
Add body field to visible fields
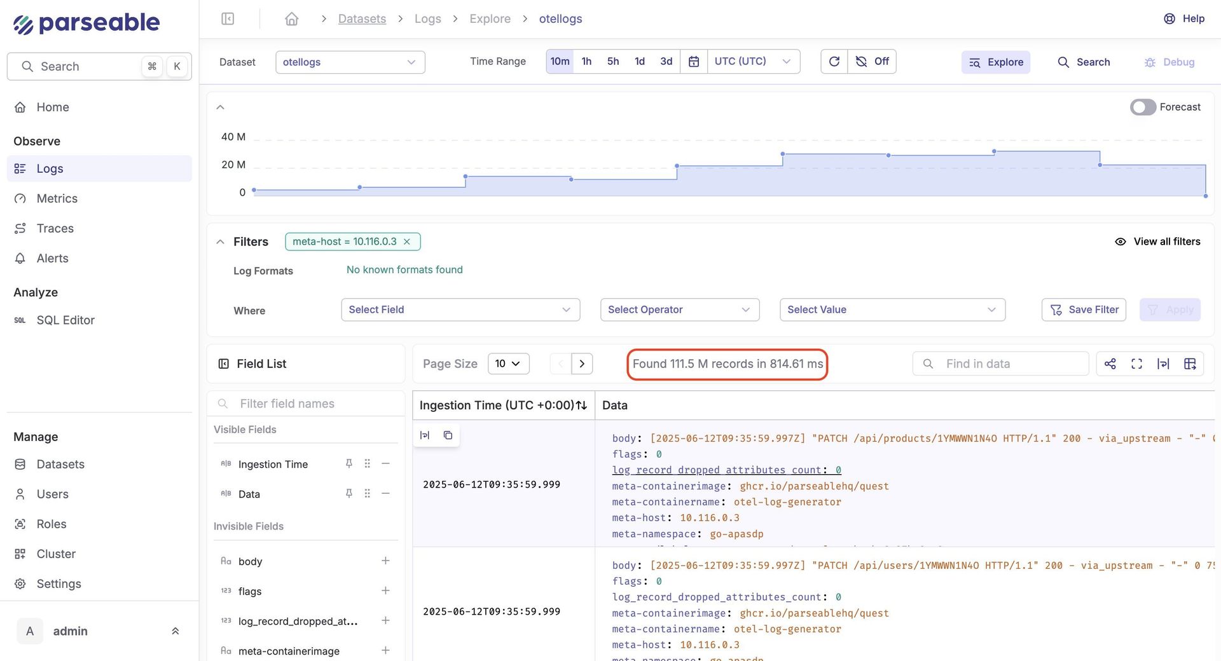[385, 561]
